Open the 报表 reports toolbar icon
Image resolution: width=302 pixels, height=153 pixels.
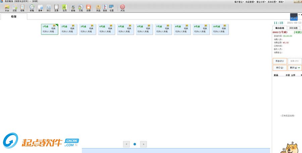(x=105, y=8)
